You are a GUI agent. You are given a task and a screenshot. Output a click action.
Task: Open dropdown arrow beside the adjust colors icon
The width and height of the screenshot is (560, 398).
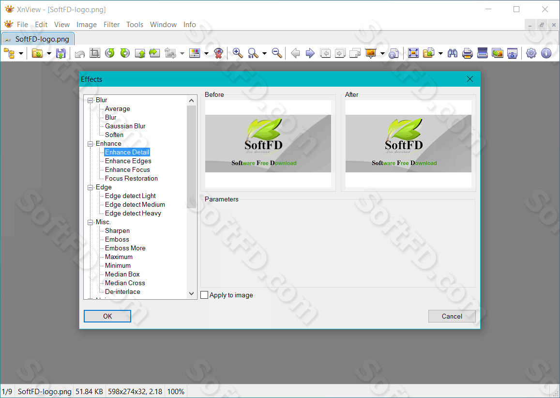tap(206, 54)
